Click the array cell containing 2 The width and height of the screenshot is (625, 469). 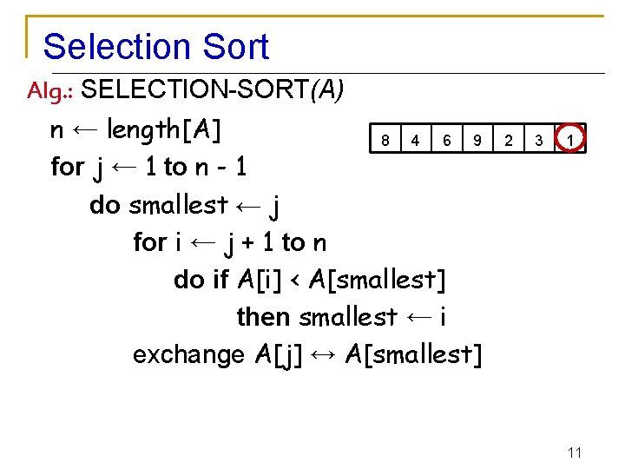(x=509, y=139)
